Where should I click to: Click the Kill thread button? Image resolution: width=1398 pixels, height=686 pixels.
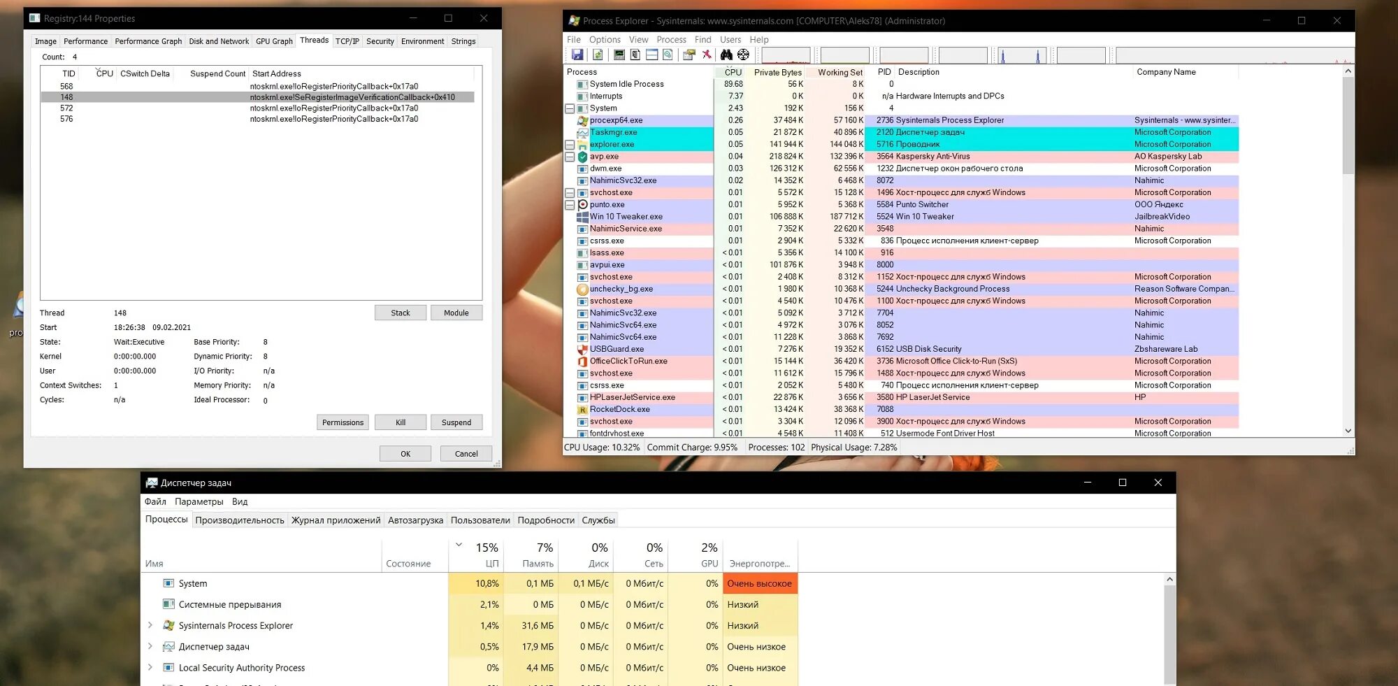tap(401, 422)
